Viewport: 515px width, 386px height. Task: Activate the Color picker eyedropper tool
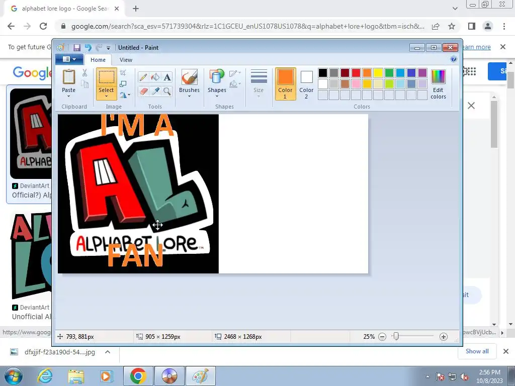[155, 91]
